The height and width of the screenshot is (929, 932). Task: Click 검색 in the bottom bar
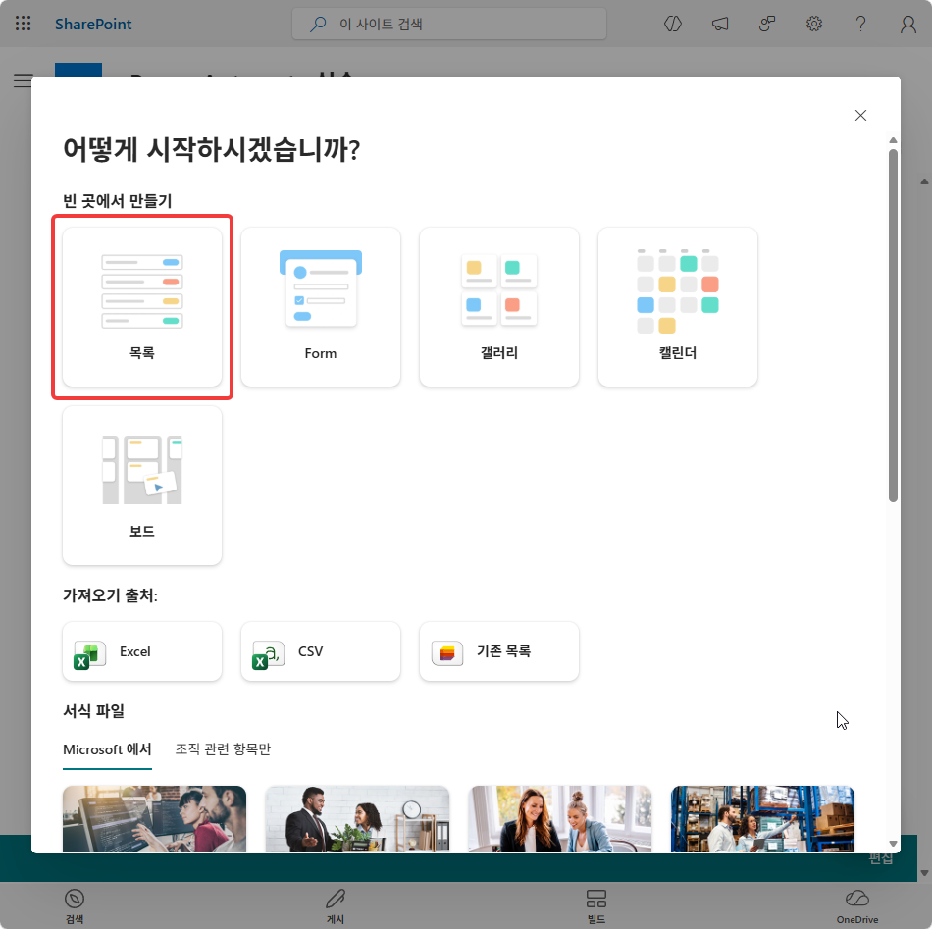tap(75, 905)
